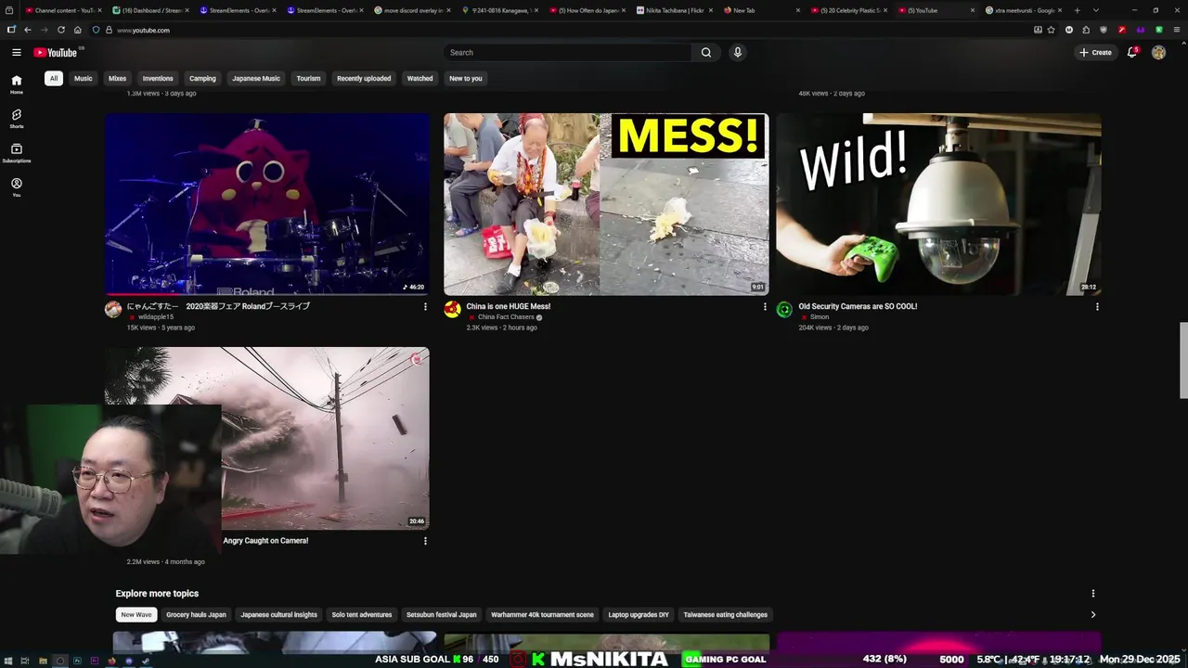Viewport: 1188px width, 668px height.
Task: Open YouTube notifications bell
Action: [1132, 53]
